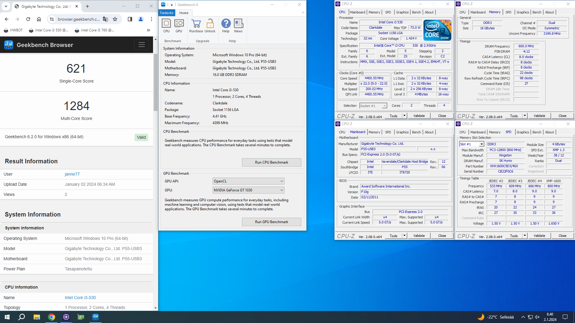Open the Tiedosto menu in Geekbench
Viewport: 575px width, 323px height.
point(167,13)
